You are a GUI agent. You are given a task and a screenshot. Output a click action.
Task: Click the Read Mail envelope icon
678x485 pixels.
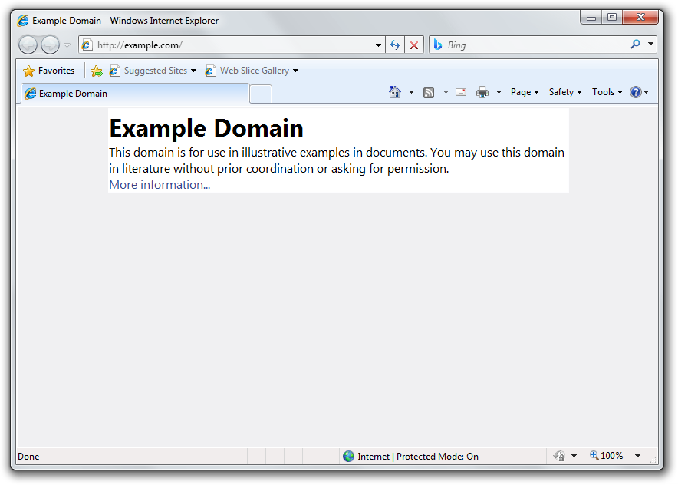pos(461,92)
